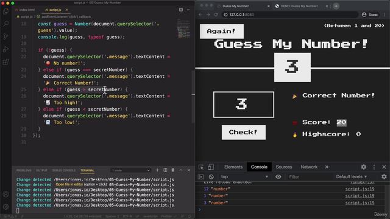Image resolution: width=390 pixels, height=219 pixels.
Task: Open Console settings gear in the console toolbar
Action: (384, 176)
